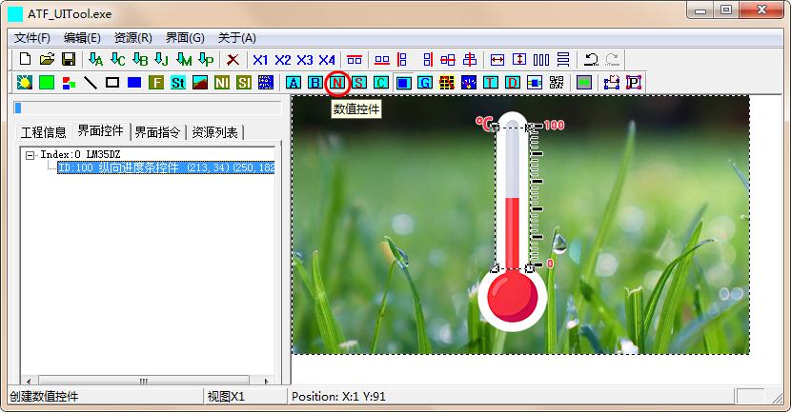Click the rotate selection frame icon
Image resolution: width=791 pixels, height=413 pixels.
(x=612, y=82)
